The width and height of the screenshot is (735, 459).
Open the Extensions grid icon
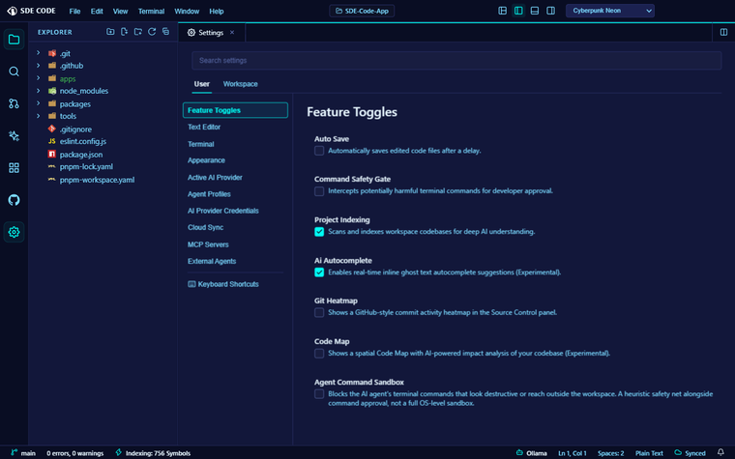(x=14, y=168)
